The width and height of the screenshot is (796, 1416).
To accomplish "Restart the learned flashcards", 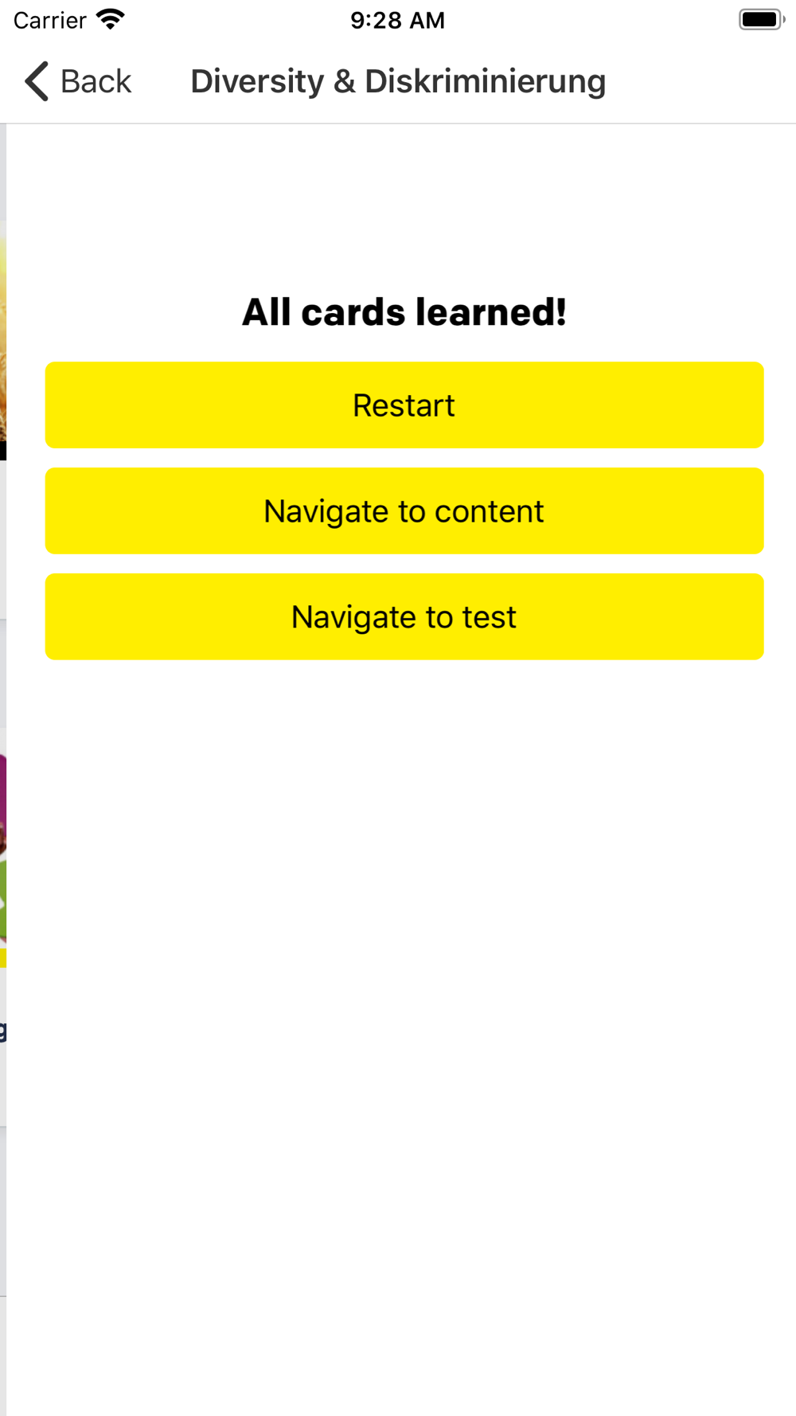I will tap(404, 405).
